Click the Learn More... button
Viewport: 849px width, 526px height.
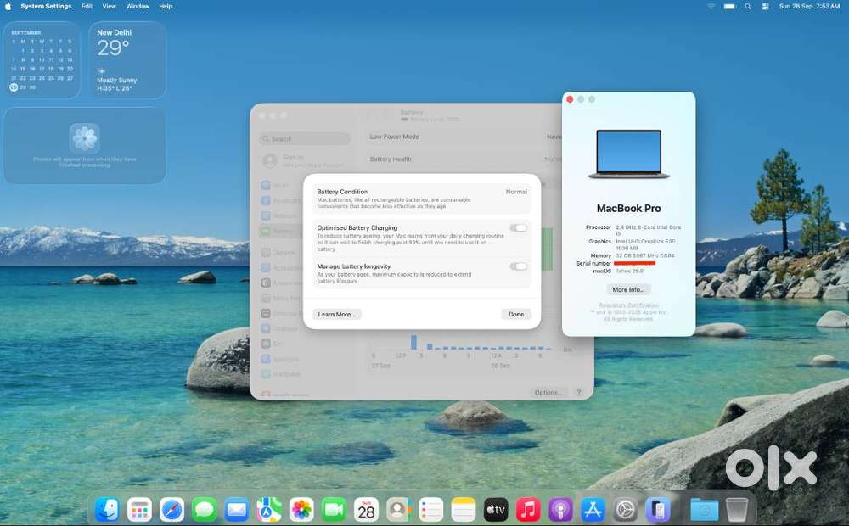[337, 314]
